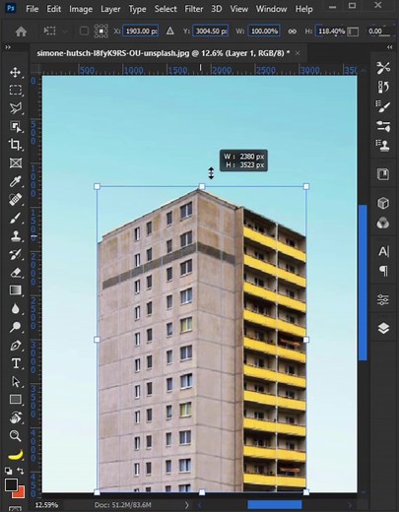
Task: Select the Clone Stamp tool
Action: (15, 235)
